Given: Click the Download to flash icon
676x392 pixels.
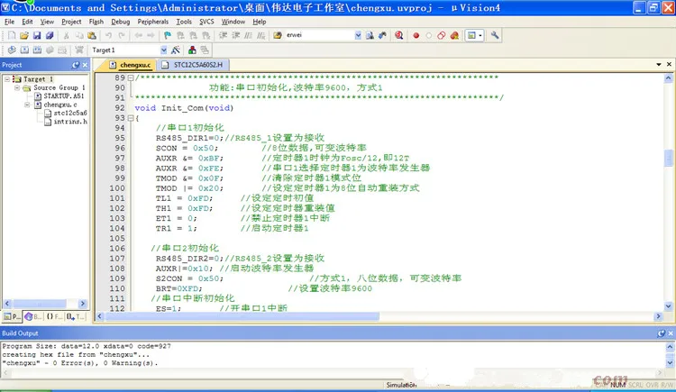Looking at the screenshot, I should coord(79,50).
